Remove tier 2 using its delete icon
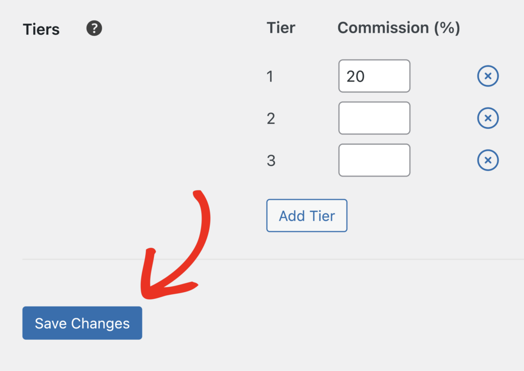The image size is (524, 371). [488, 118]
